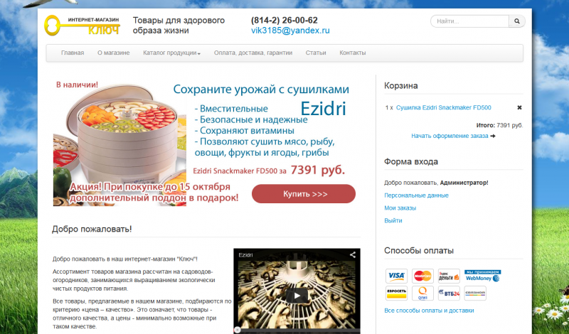Click the Ключ key logo
569x334 pixels.
(83, 25)
